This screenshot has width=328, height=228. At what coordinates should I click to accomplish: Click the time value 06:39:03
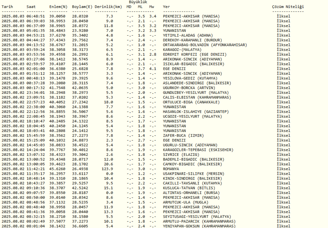tap(36, 21)
